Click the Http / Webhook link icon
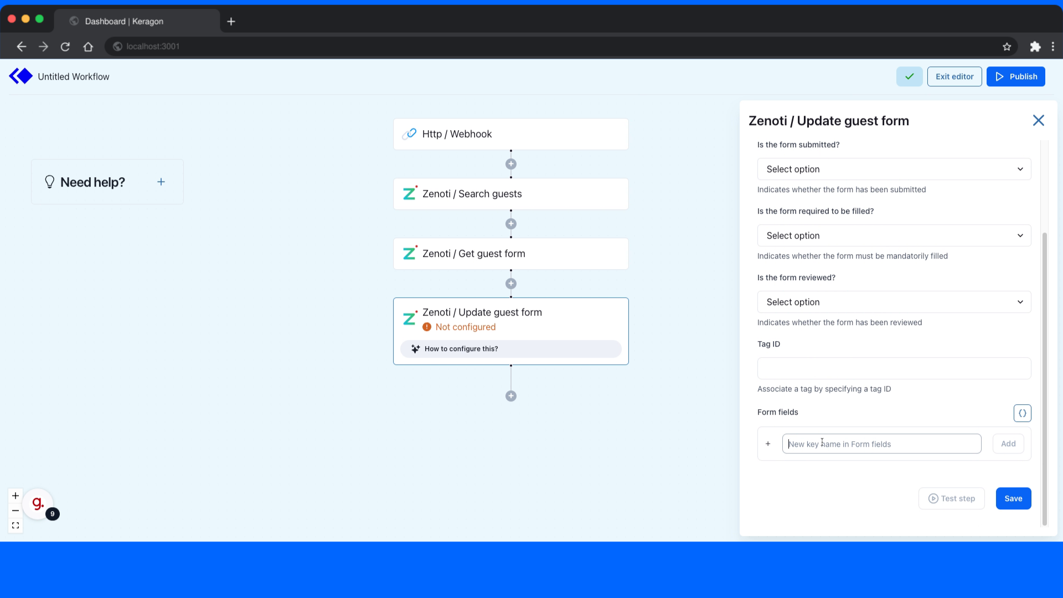 409,134
